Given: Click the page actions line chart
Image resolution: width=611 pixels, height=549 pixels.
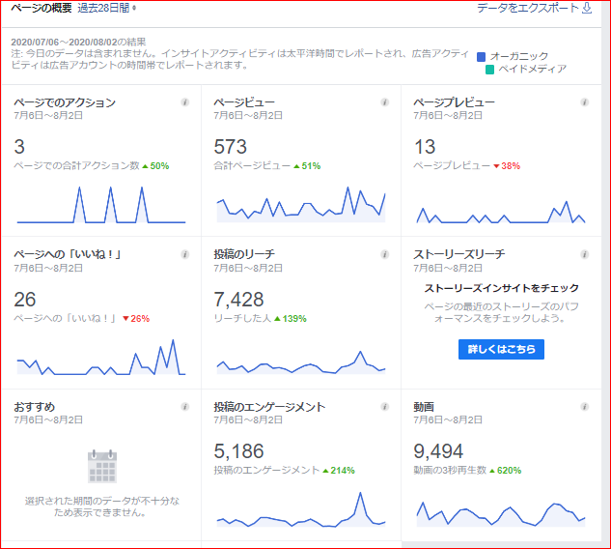Looking at the screenshot, I should click(101, 205).
